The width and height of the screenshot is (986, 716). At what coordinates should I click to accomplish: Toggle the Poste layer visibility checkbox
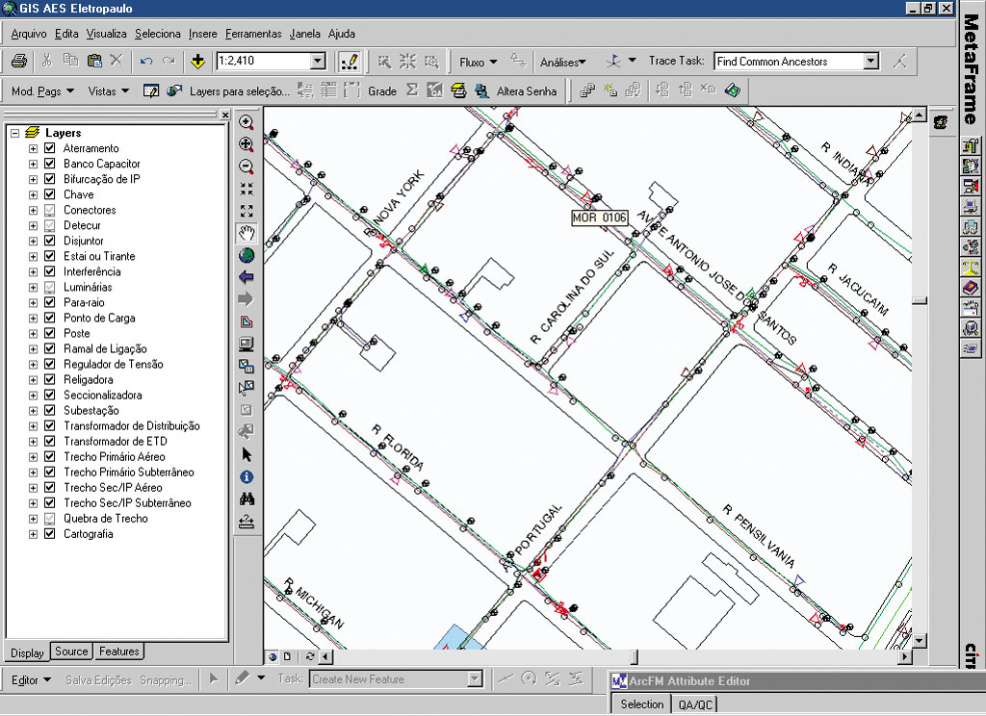(49, 333)
